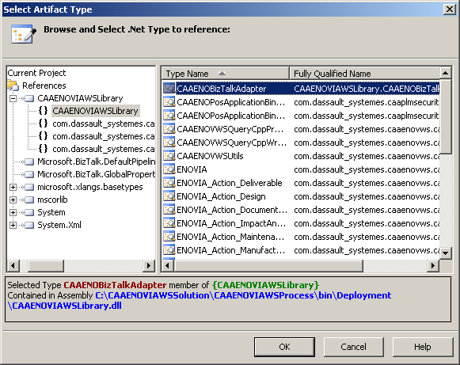Click the CAAENOBizTalkAdapter type icon

point(169,89)
